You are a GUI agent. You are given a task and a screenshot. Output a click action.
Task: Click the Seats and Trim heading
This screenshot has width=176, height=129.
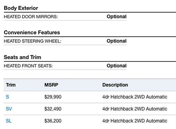[x=22, y=57]
